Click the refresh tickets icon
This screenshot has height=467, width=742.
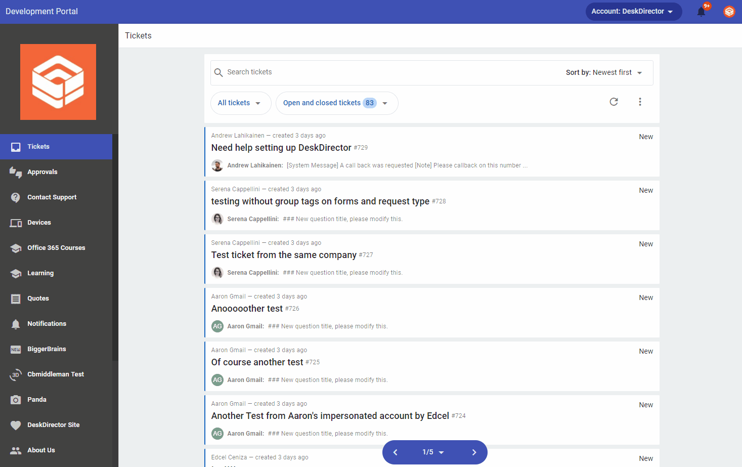pyautogui.click(x=614, y=102)
